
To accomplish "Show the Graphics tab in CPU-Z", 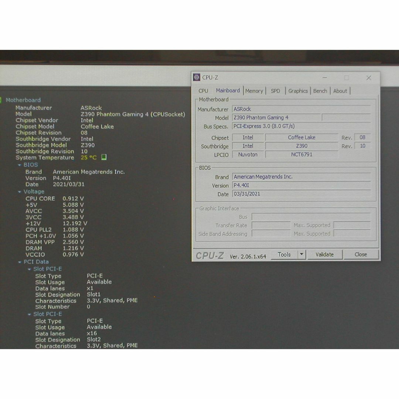I will coord(298,91).
